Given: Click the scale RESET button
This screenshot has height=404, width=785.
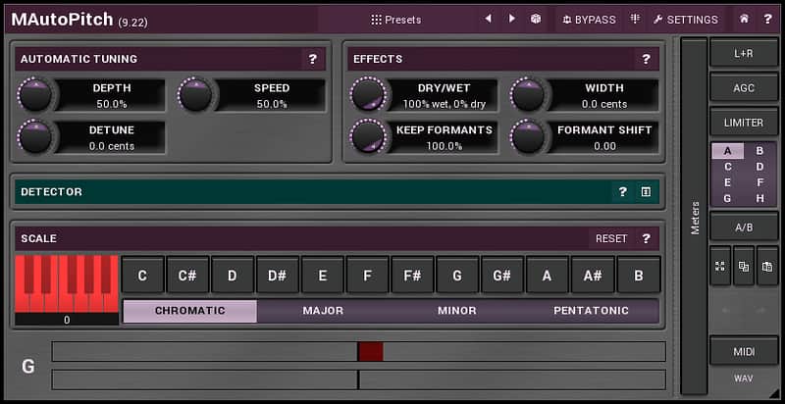Looking at the screenshot, I should coord(611,238).
